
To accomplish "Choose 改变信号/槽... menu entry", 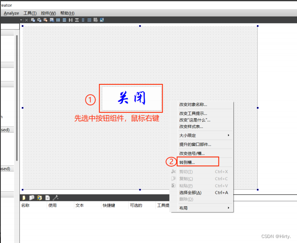I will (202, 153).
